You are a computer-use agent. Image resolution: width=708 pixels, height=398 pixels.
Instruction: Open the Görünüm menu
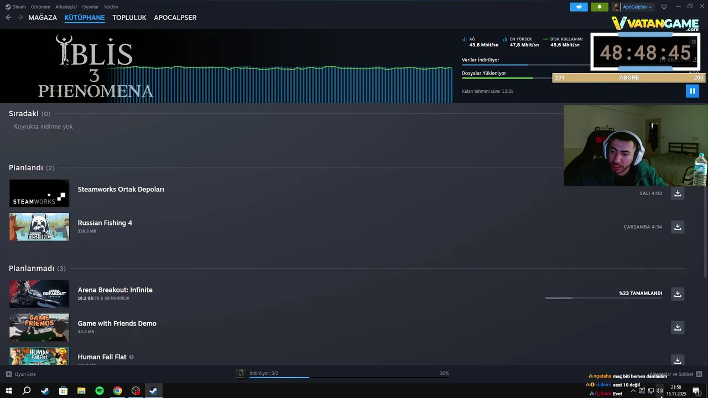coord(40,7)
